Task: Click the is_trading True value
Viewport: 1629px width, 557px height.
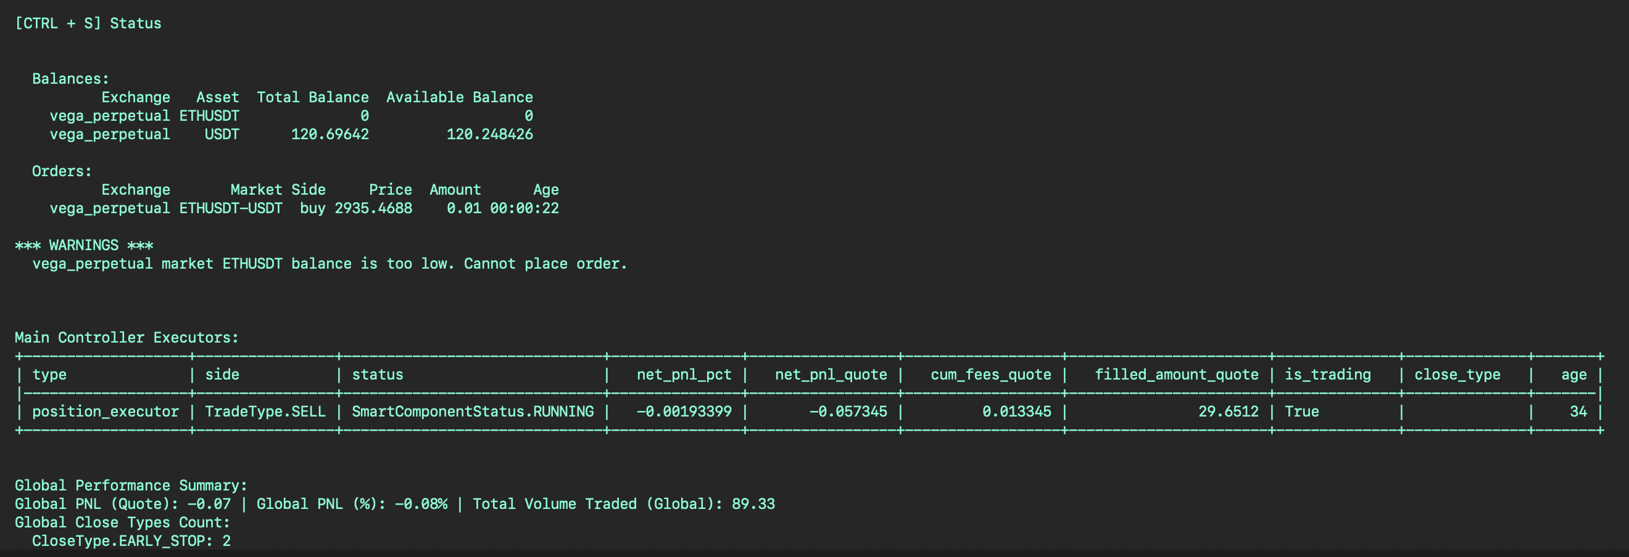Action: [1301, 412]
